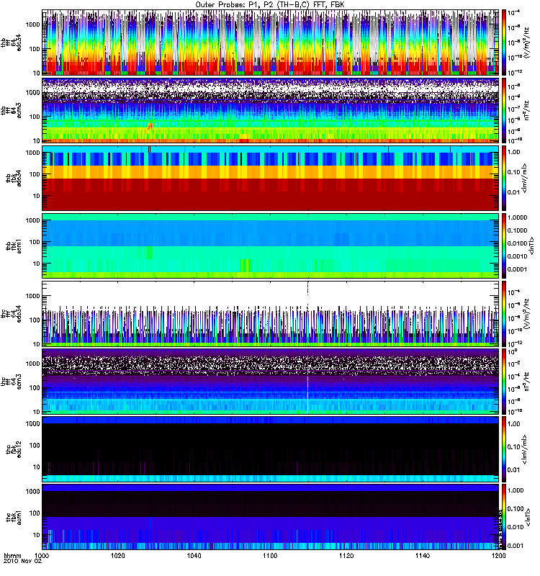This screenshot has height=576, width=540.
Task: Click the thb fbk edc34 color bar
Action: [x=504, y=178]
